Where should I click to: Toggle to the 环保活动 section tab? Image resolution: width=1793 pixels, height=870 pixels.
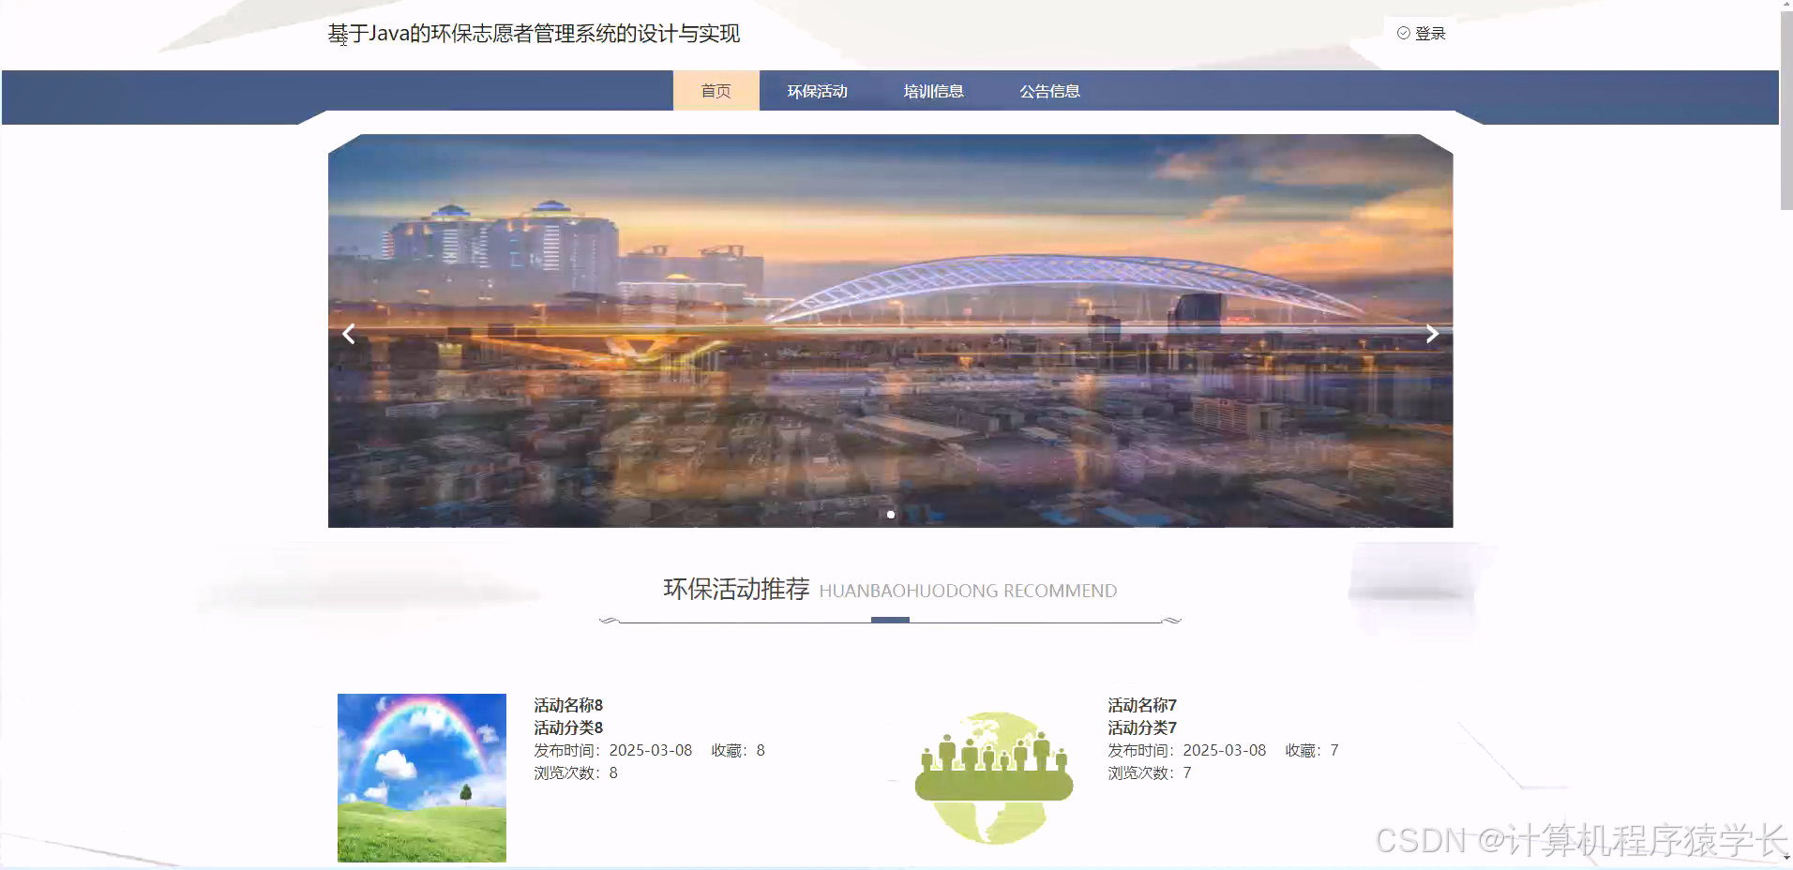[x=817, y=91]
